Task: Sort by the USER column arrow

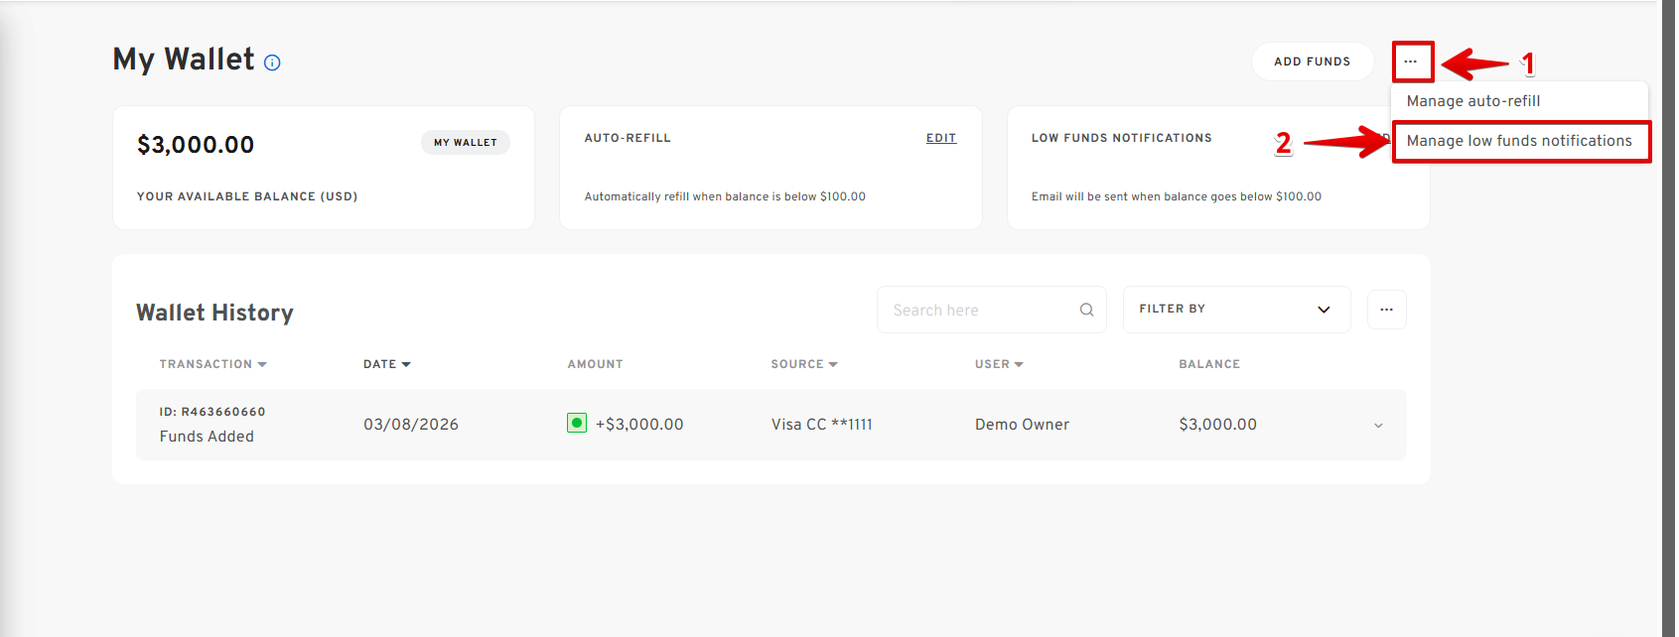Action: pyautogui.click(x=1019, y=364)
